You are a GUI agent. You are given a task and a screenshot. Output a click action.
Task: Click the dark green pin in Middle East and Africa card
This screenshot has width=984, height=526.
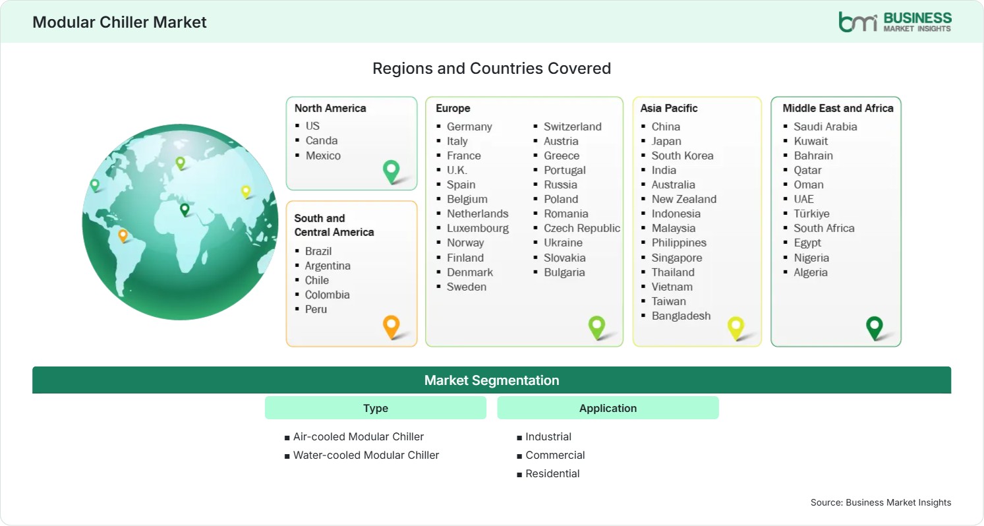(x=875, y=328)
